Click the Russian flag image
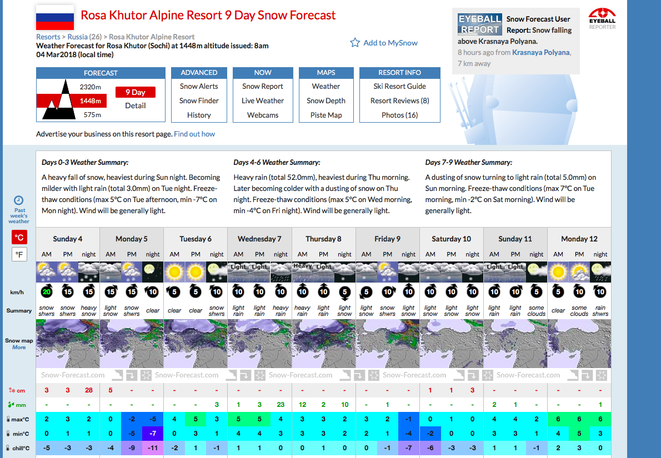This screenshot has width=661, height=458. tap(55, 17)
